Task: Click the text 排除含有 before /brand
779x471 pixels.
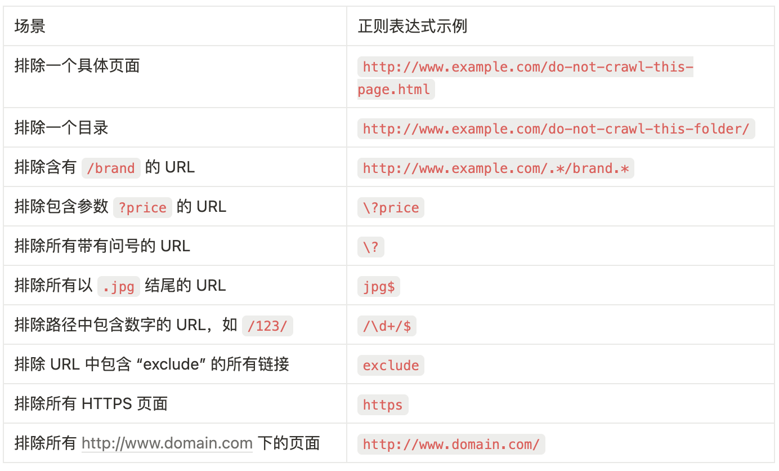Action: 46,167
